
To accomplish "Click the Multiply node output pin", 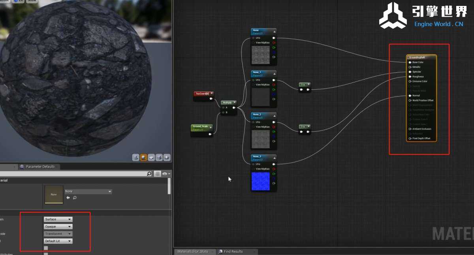I will tap(234, 108).
